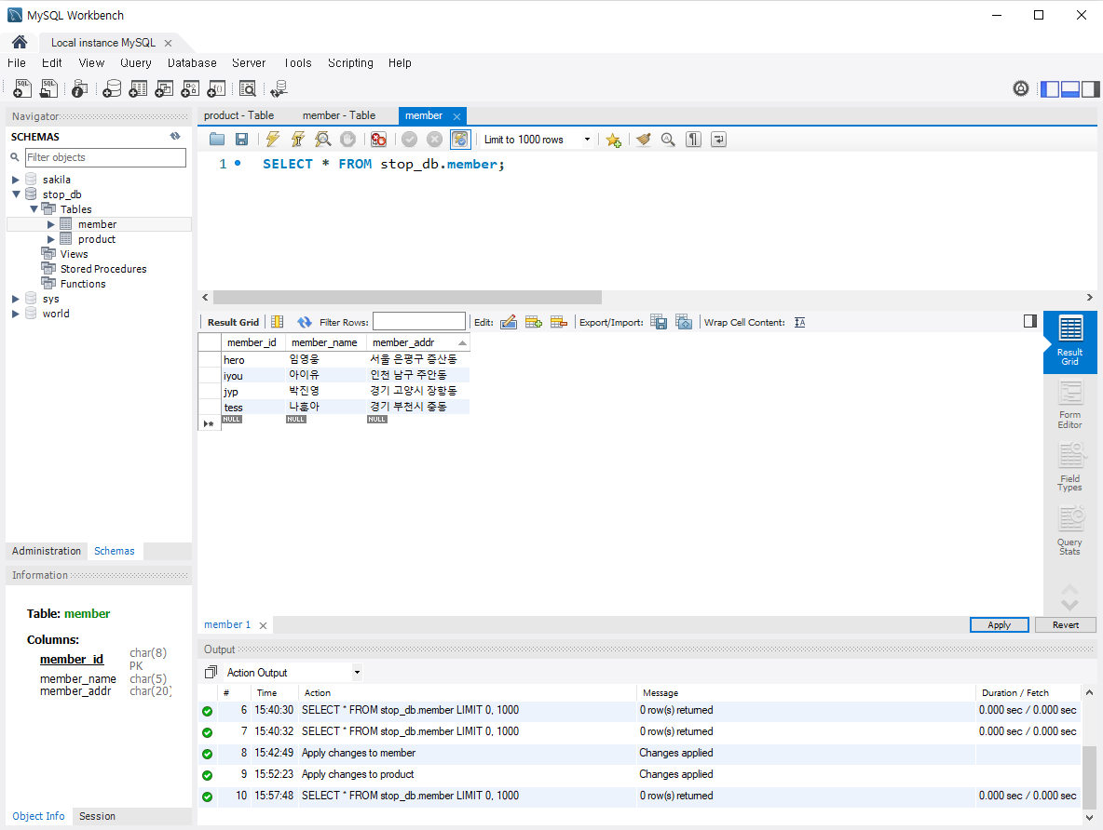
Task: Run Explain on current statement icon
Action: (323, 140)
